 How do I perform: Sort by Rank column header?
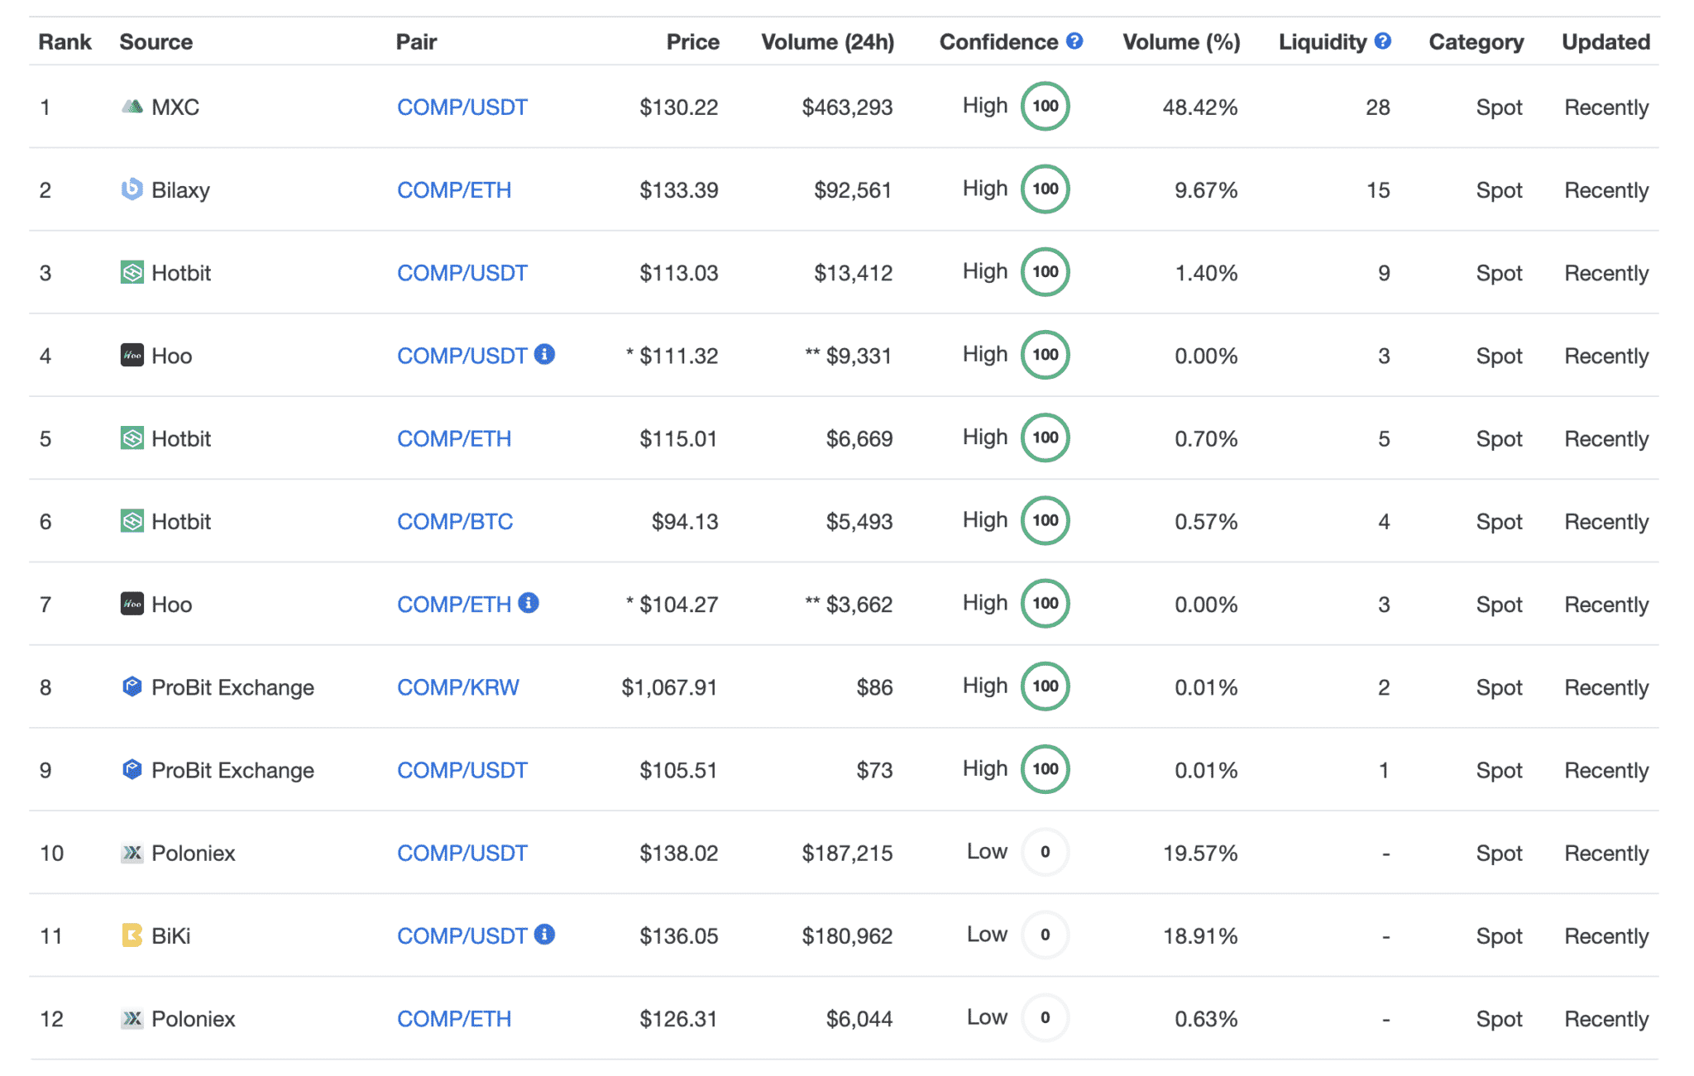(x=65, y=42)
